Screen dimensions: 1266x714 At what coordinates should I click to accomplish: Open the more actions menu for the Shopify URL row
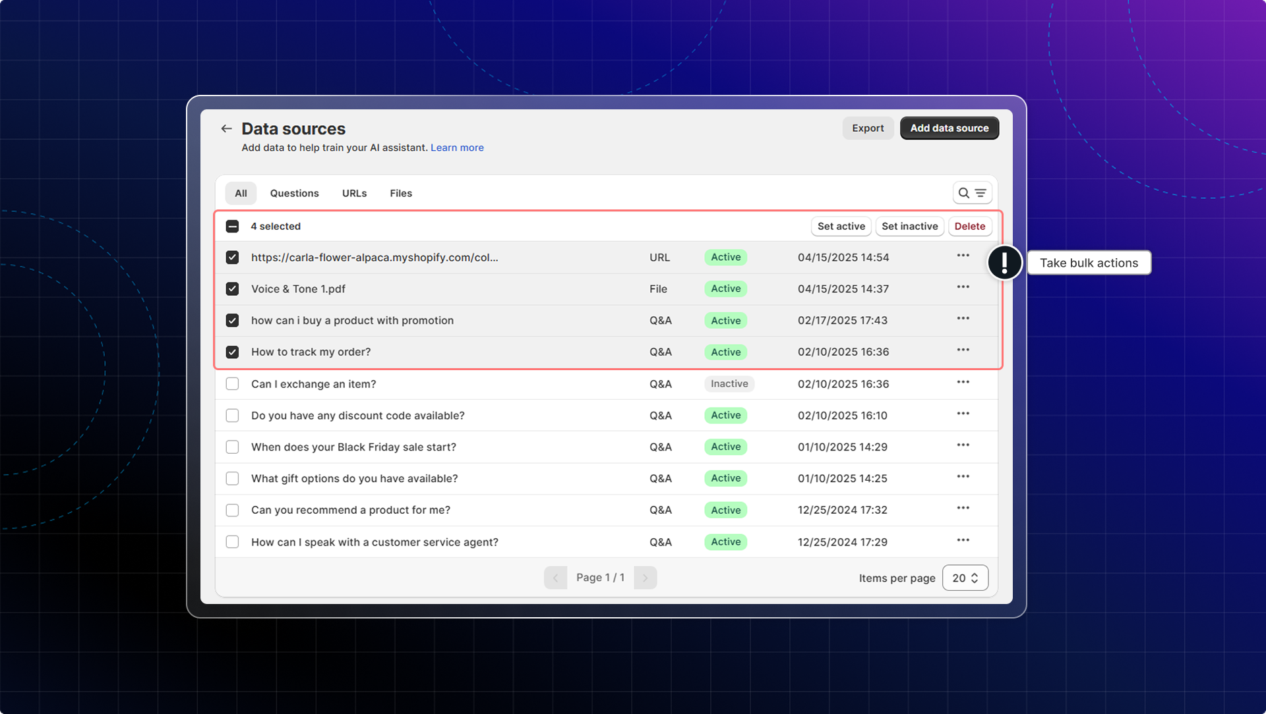click(x=963, y=256)
